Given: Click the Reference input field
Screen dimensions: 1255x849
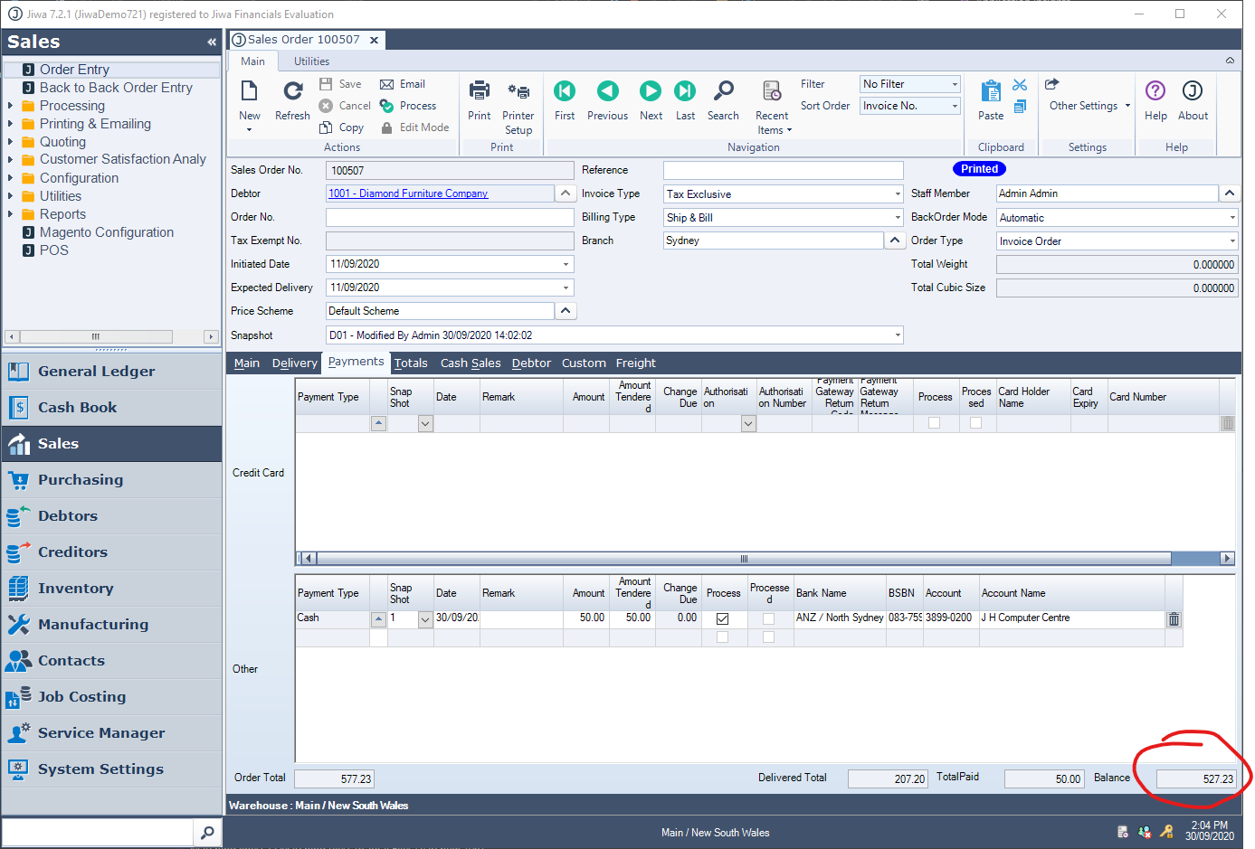Looking at the screenshot, I should [x=783, y=171].
